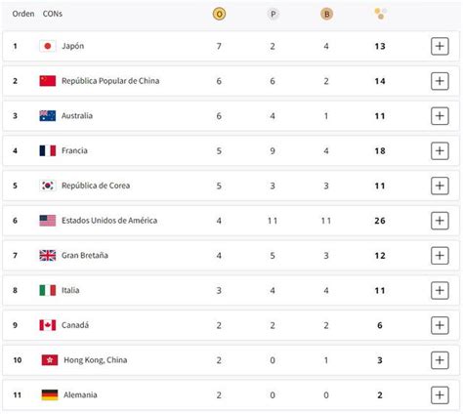
Task: Click the Alemania flag icon
Action: click(50, 394)
